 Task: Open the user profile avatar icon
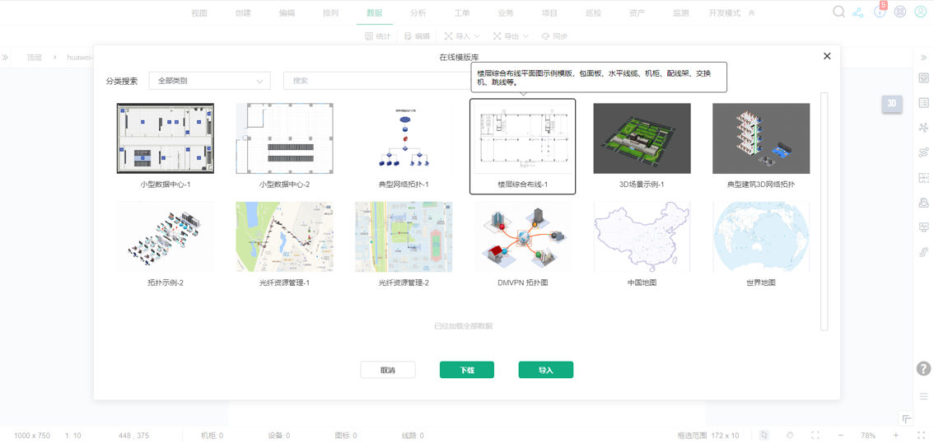(x=920, y=12)
